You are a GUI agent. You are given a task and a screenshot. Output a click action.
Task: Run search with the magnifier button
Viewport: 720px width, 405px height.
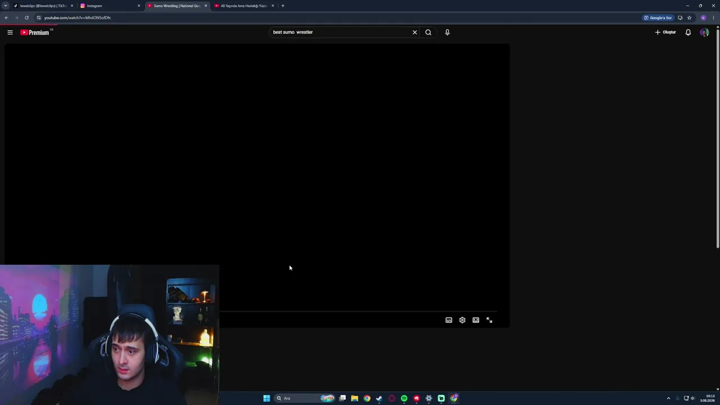click(x=429, y=32)
